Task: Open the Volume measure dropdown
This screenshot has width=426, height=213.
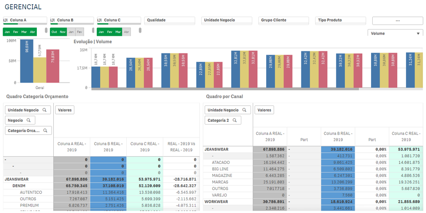Action: (395, 33)
